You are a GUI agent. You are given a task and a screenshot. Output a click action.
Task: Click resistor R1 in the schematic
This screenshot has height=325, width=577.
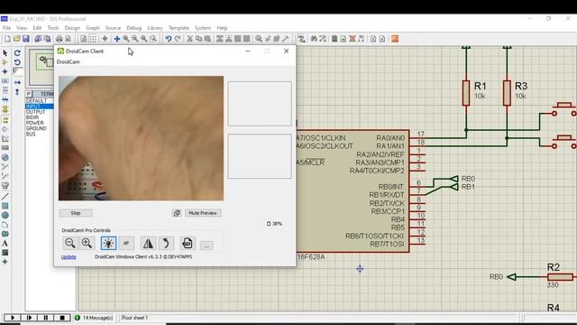[466, 93]
